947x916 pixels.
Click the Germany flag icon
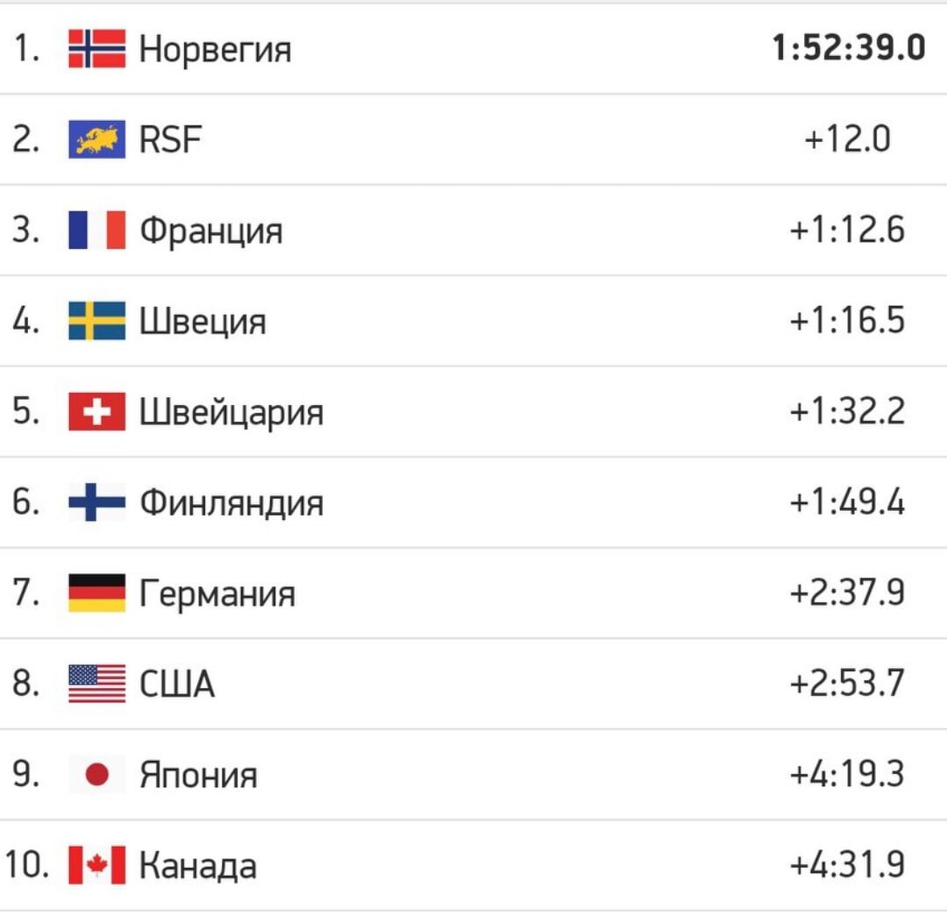click(97, 593)
